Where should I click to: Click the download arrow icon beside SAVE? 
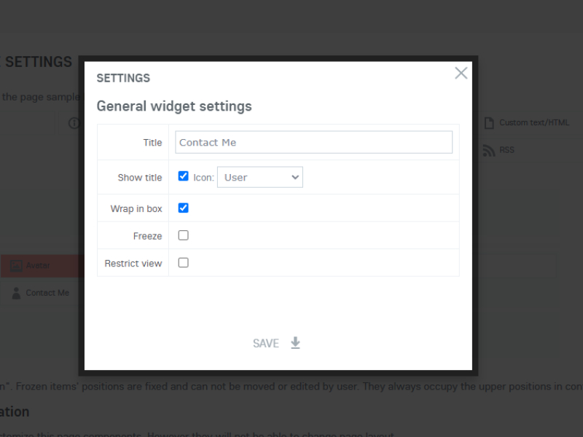click(x=295, y=343)
